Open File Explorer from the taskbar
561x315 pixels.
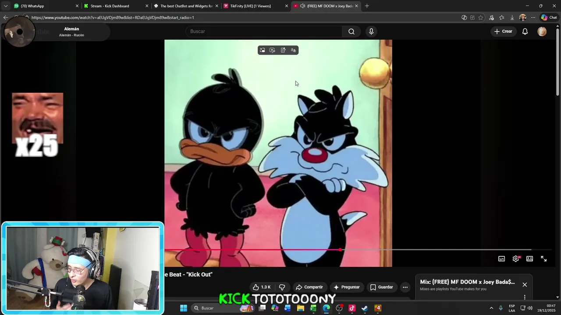[x=300, y=308]
